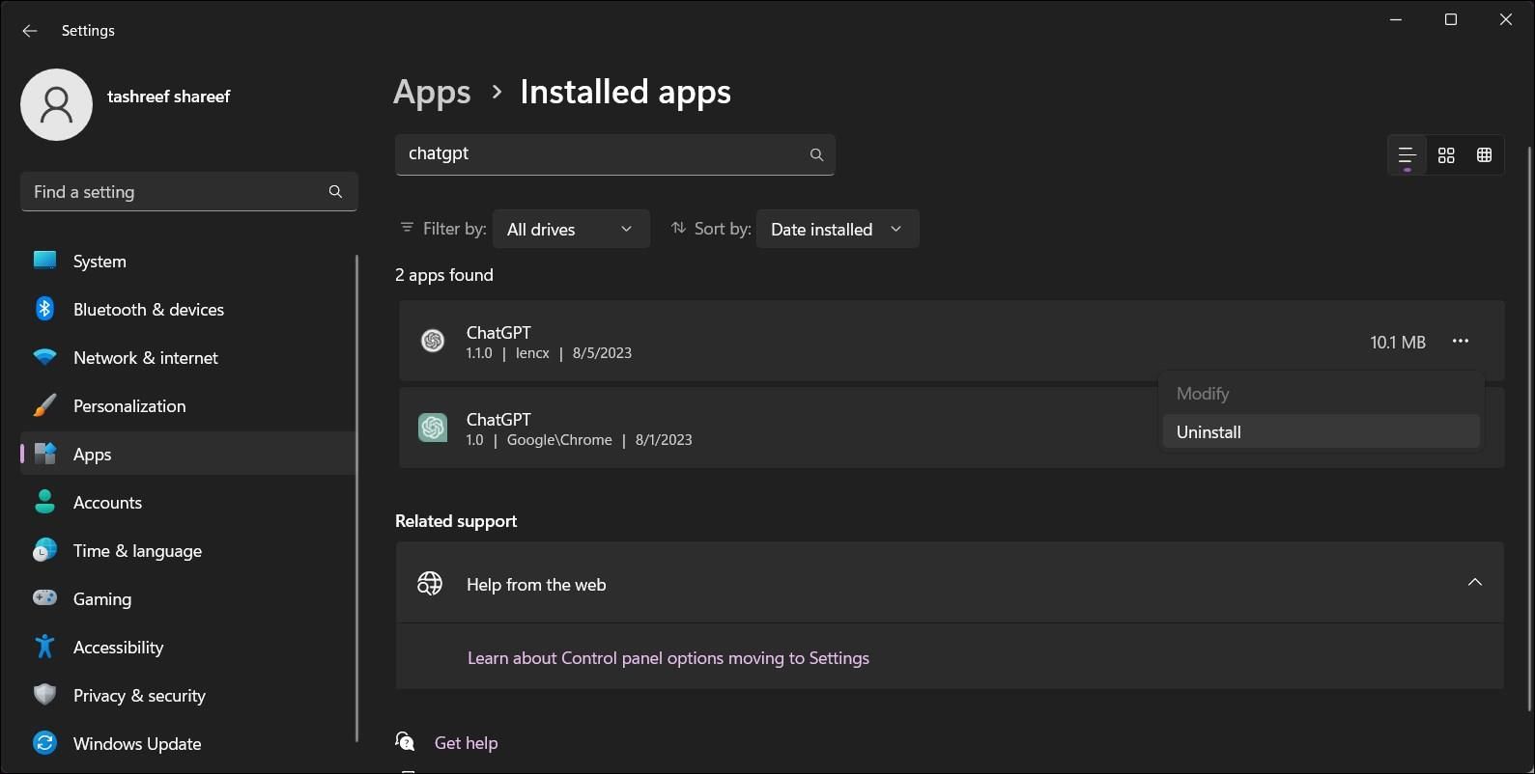Click the search magnifier in Find a setting
The height and width of the screenshot is (774, 1535).
(335, 191)
